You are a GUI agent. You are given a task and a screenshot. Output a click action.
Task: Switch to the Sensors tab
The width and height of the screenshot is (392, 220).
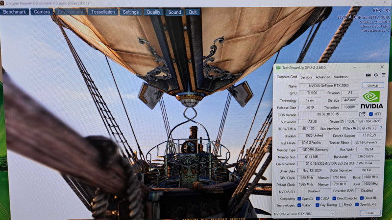point(306,77)
